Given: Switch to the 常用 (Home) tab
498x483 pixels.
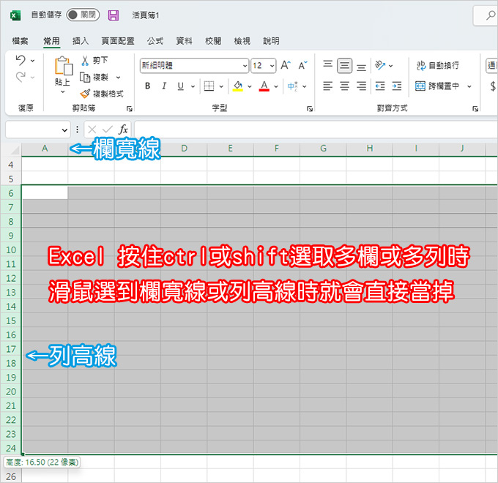Looking at the screenshot, I should click(51, 41).
